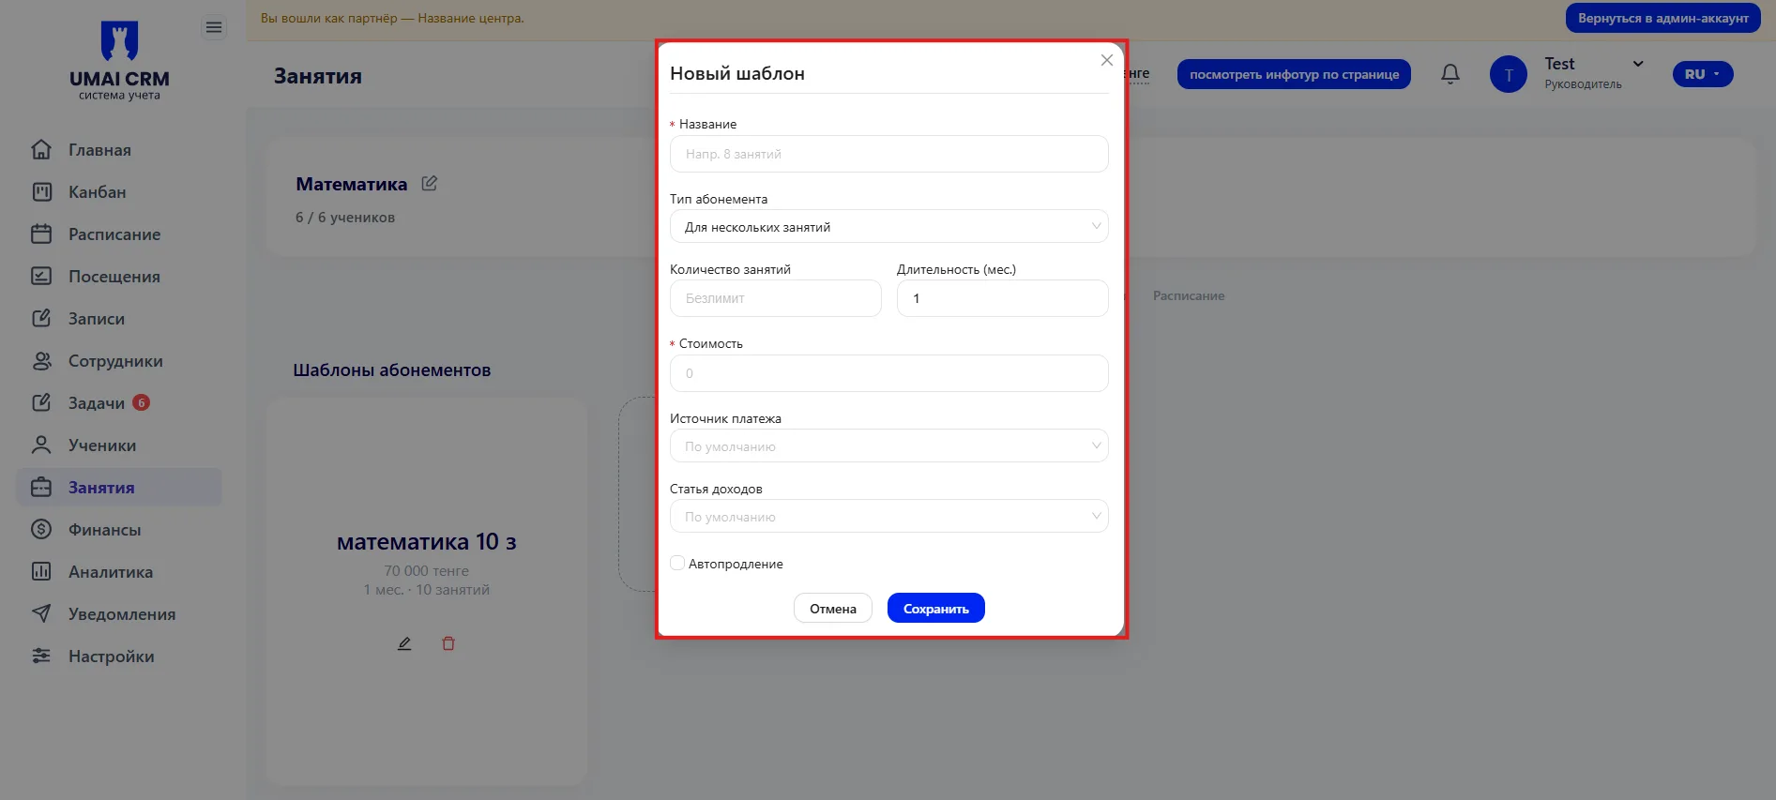Click Вернуться в админ-аккаунт button
This screenshot has width=1776, height=800.
1663,18
